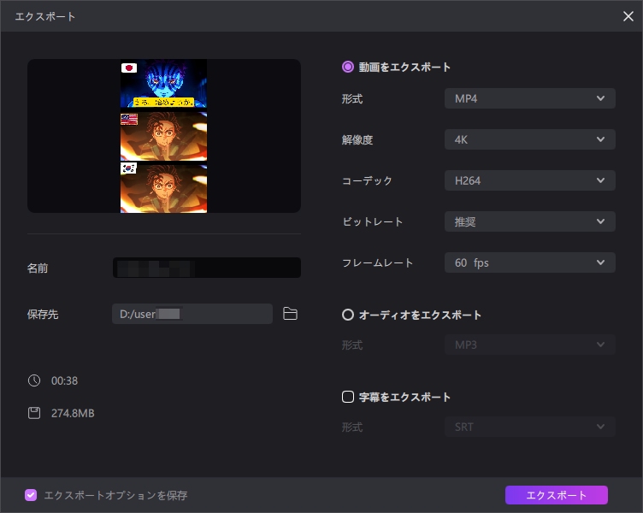Click the 解像度 label
Viewport: 643px width, 513px height.
pos(357,140)
